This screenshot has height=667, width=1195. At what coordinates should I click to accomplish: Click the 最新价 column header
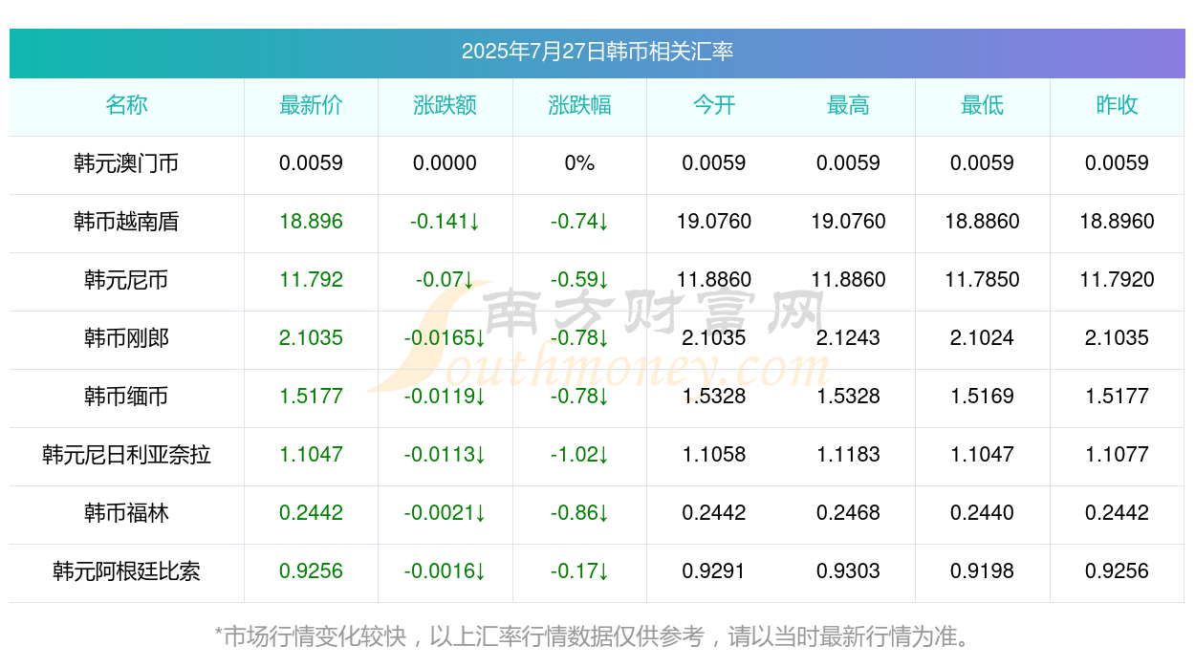[x=311, y=105]
